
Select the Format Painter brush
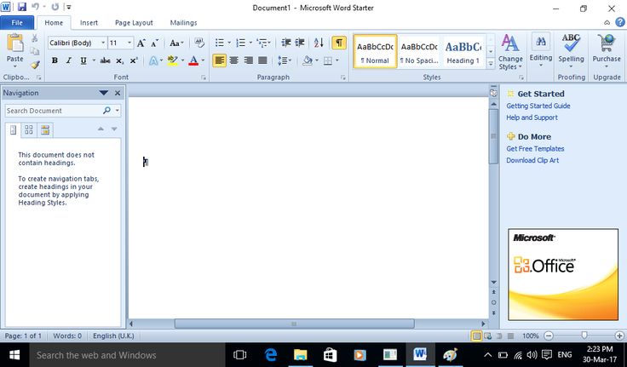35,64
